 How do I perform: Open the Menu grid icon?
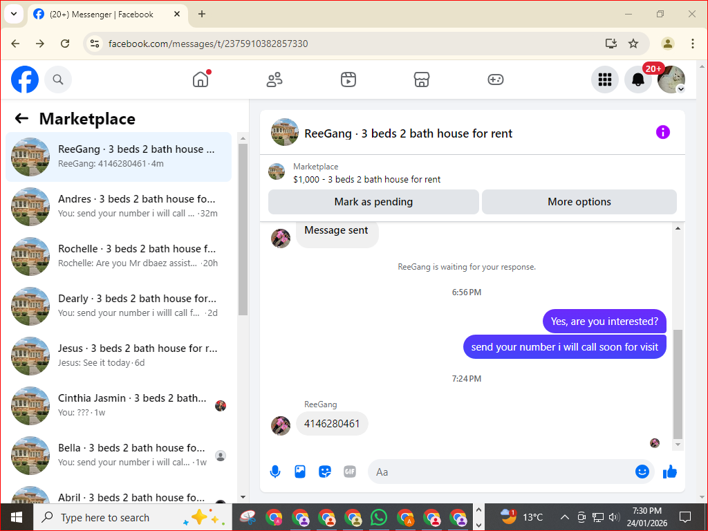click(x=604, y=80)
